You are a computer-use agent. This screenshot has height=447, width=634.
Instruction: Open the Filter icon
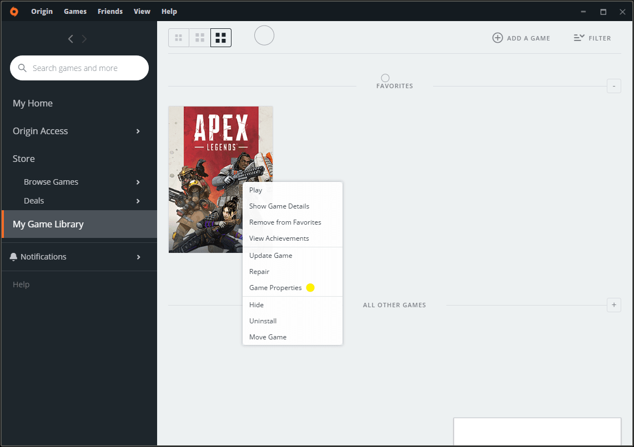point(579,38)
